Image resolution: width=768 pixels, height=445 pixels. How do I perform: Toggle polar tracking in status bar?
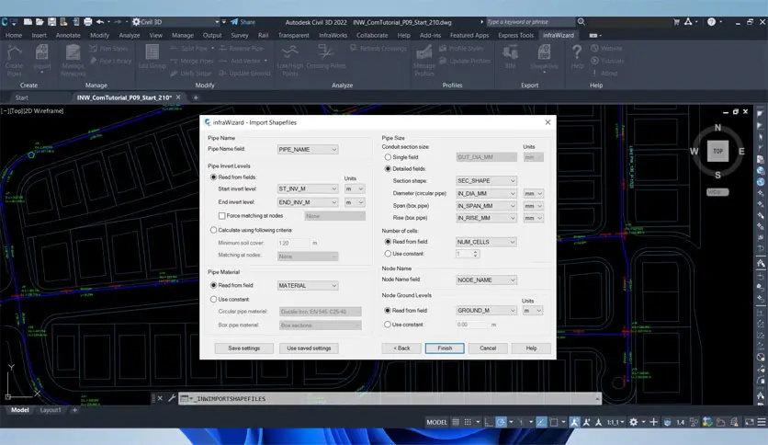(501, 422)
